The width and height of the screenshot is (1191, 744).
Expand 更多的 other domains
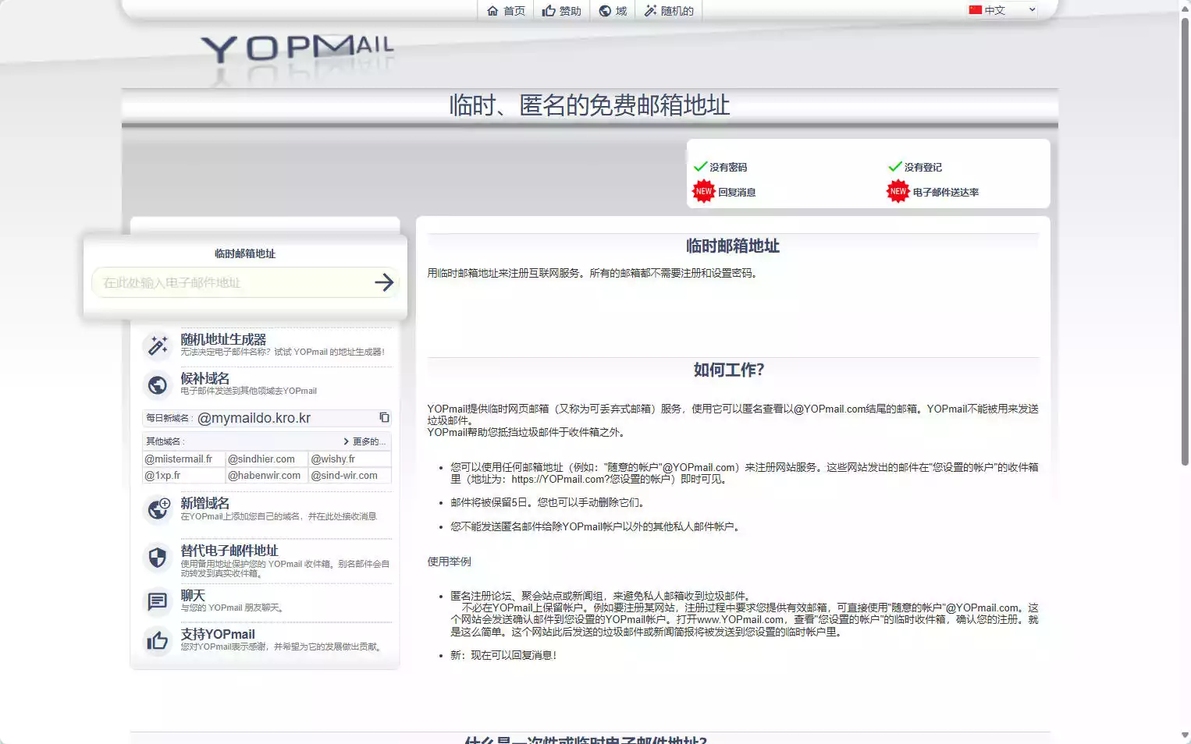(364, 441)
